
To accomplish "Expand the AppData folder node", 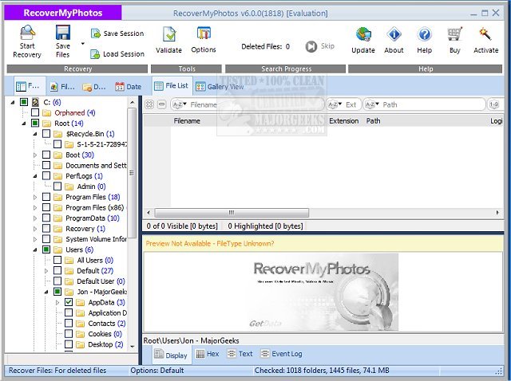I will pos(57,302).
